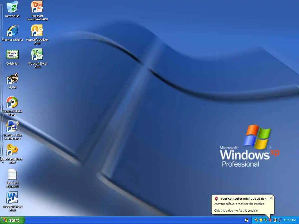Click the yellow shield update tray icon

(261, 220)
